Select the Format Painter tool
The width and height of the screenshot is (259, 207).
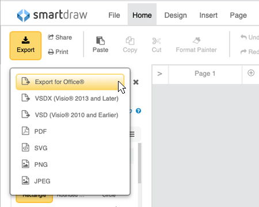196,45
